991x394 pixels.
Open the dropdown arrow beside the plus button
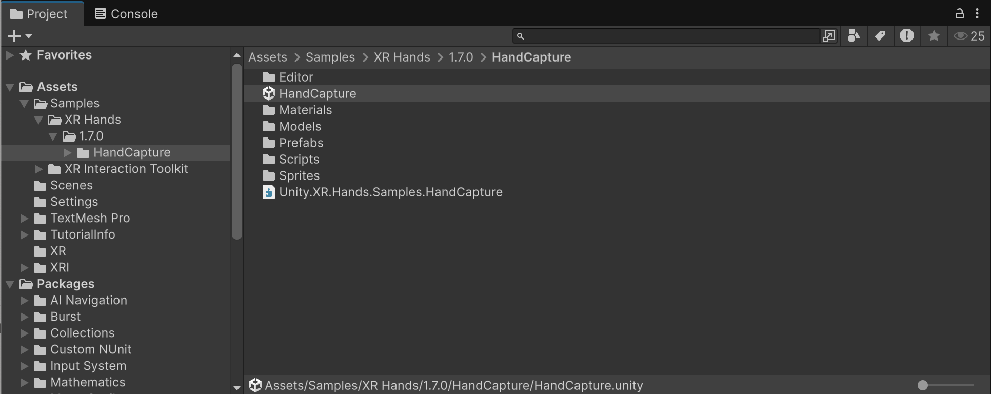pyautogui.click(x=29, y=37)
